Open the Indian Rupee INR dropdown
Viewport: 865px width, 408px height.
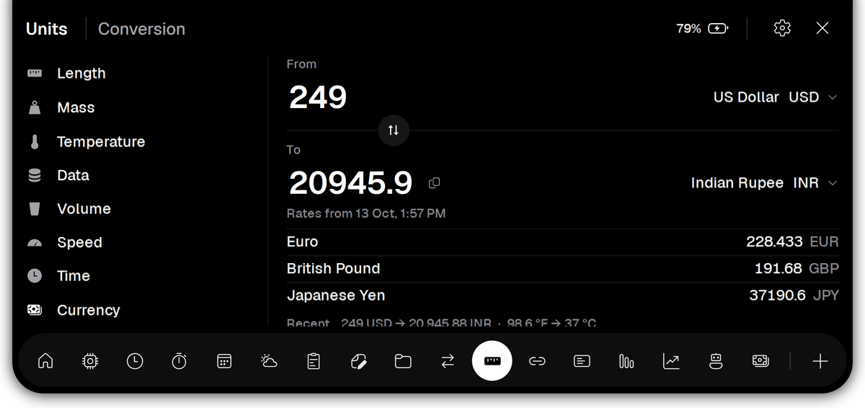click(764, 183)
